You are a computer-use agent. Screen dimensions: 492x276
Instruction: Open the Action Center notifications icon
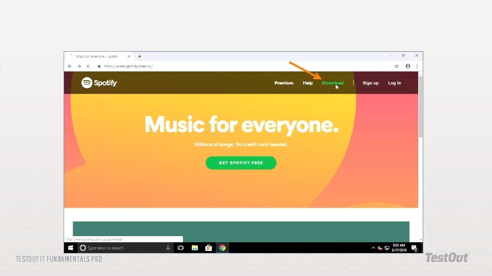pyautogui.click(x=415, y=248)
